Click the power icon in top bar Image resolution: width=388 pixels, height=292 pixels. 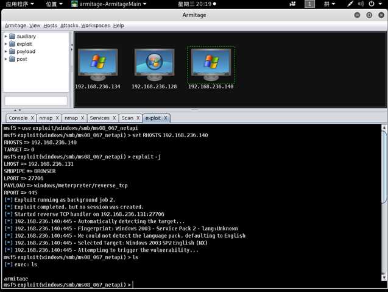(372, 4)
